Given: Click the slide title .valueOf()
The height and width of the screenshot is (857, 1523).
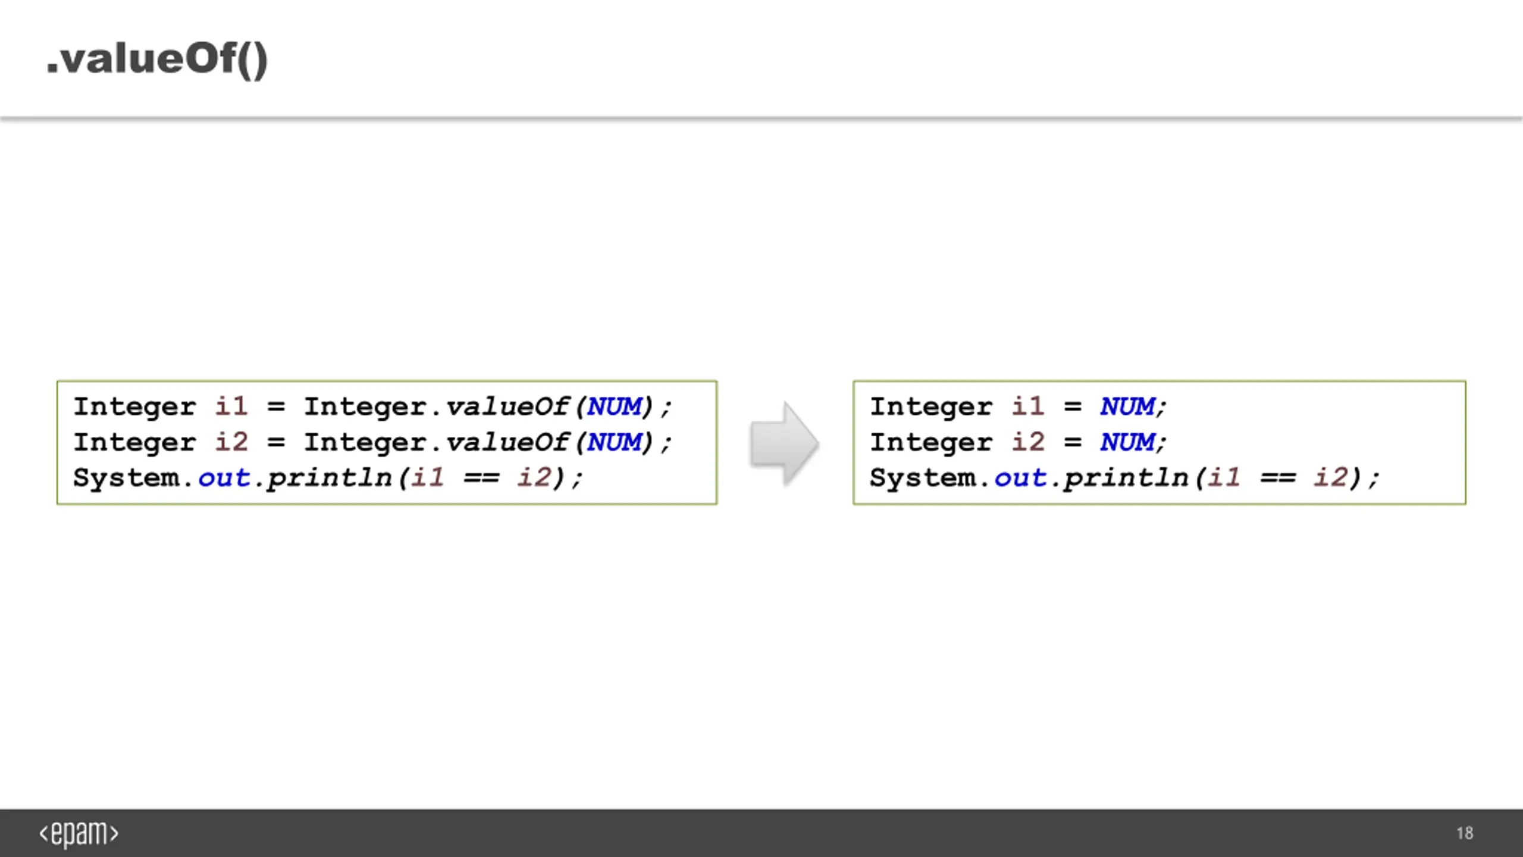Looking at the screenshot, I should (x=158, y=60).
